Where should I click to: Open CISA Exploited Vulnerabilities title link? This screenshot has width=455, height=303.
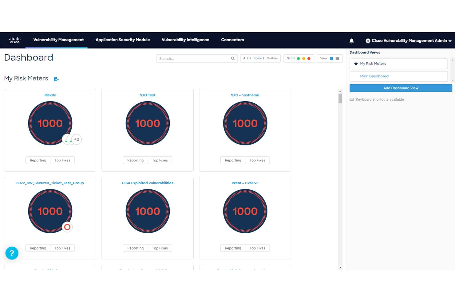tap(148, 183)
